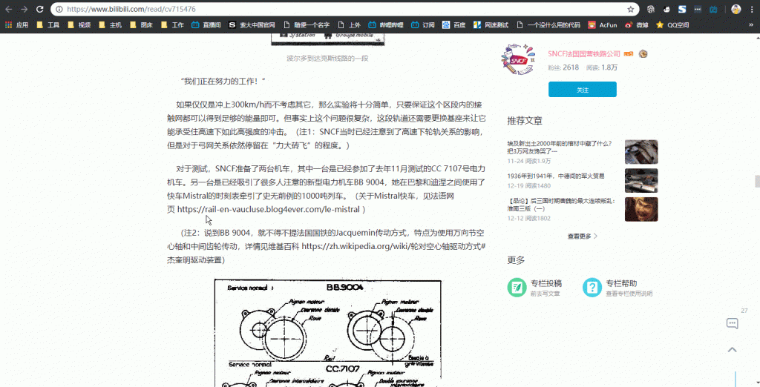Open the 微博 bookmark
Image resolution: width=760 pixels, height=387 pixels.
[636, 24]
